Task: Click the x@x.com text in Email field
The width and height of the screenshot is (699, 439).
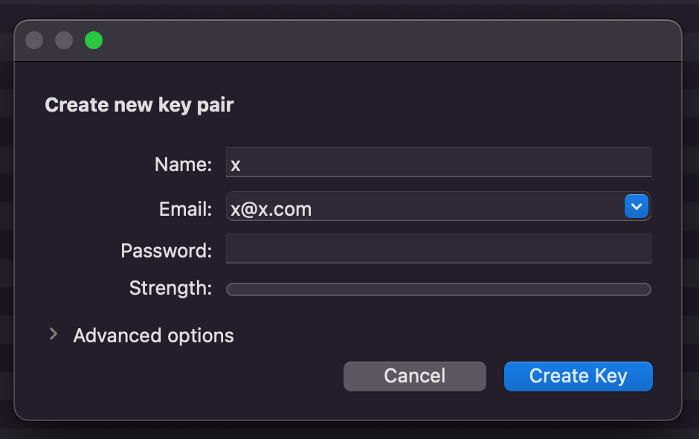Action: pos(271,209)
